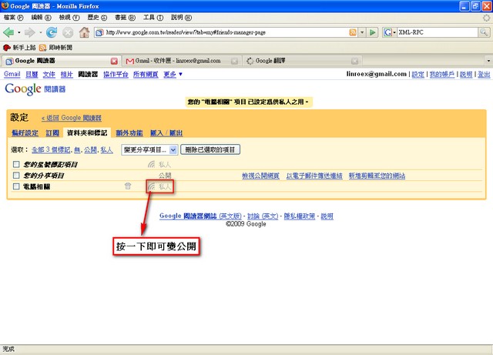The height and width of the screenshot is (355, 493).
Task: Expand the 更多 dropdown
Action: (173, 74)
